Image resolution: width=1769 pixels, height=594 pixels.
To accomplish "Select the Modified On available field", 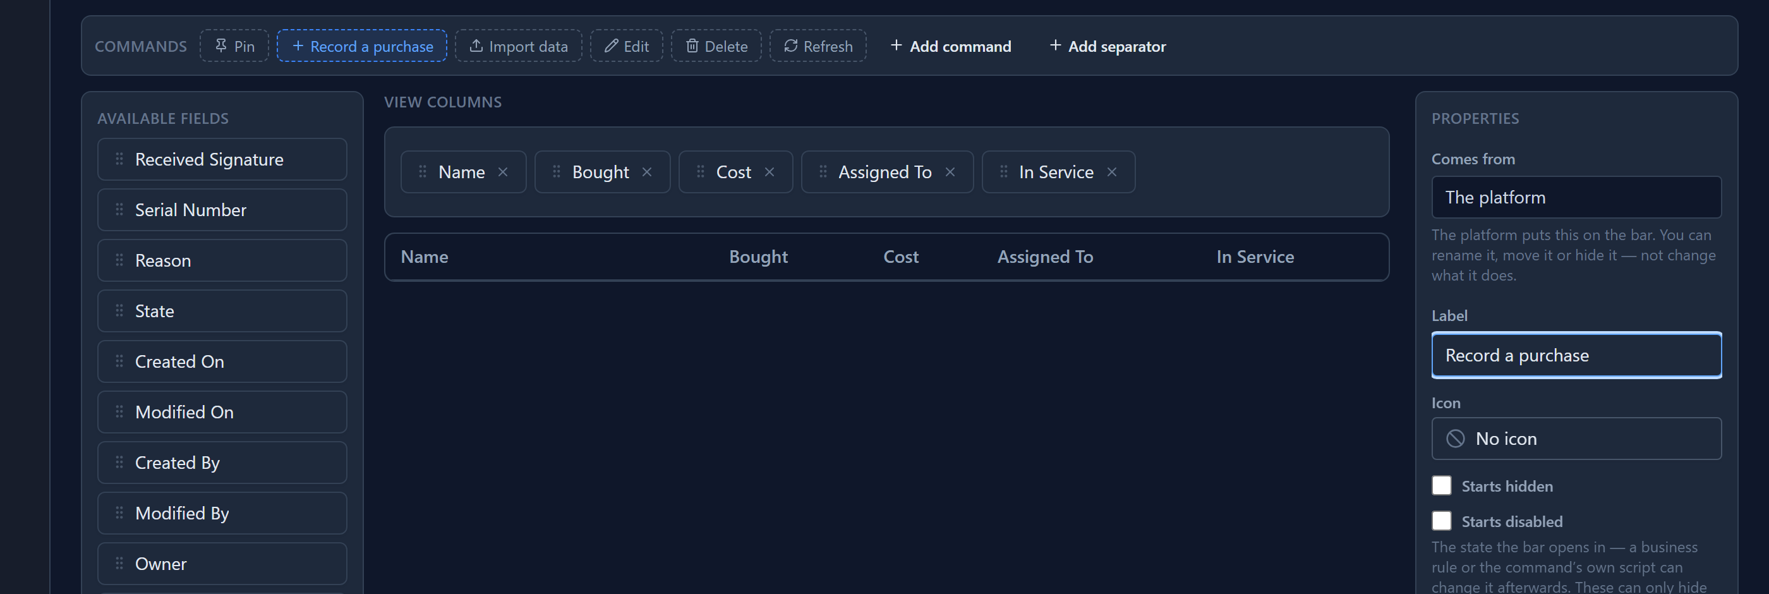I will (x=222, y=412).
